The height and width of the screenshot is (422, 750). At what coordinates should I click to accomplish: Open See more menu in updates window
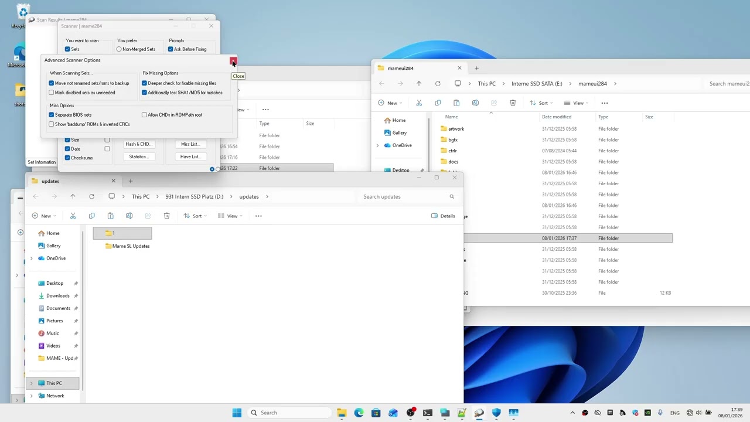point(258,216)
